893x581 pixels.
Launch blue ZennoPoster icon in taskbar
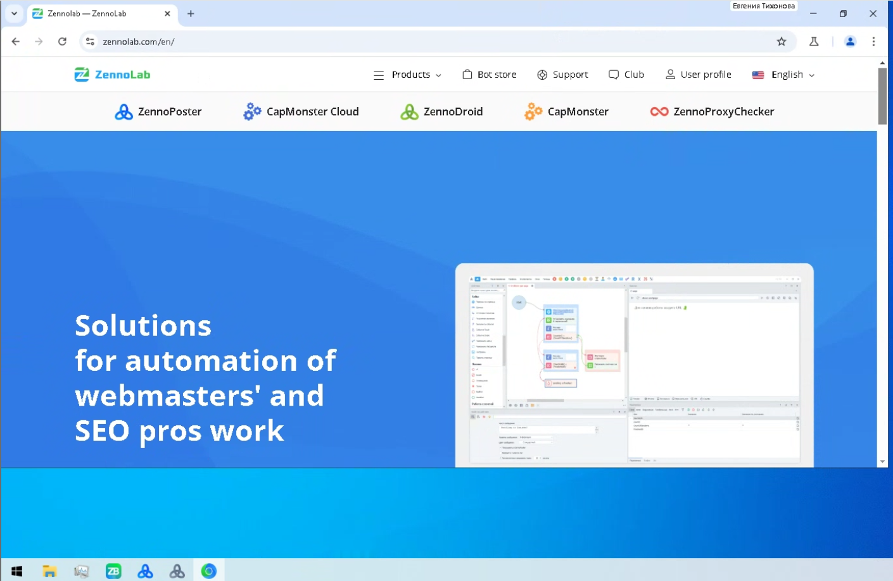point(145,571)
